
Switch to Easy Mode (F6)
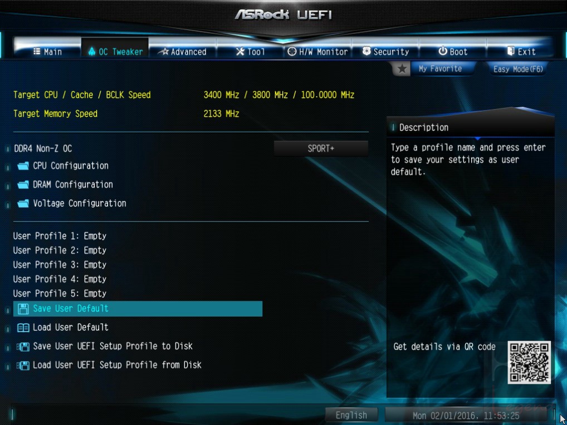point(518,68)
